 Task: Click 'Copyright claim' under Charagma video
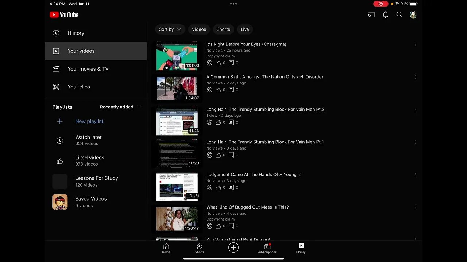[220, 56]
